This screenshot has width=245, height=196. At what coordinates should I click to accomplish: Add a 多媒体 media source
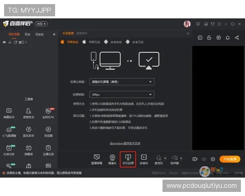click(x=144, y=159)
